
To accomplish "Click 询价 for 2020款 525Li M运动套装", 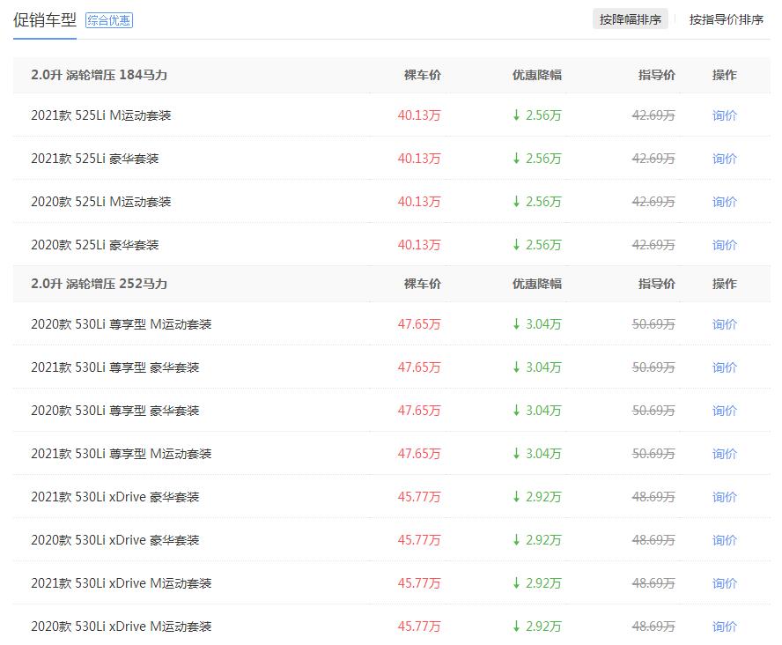I will click(x=724, y=202).
